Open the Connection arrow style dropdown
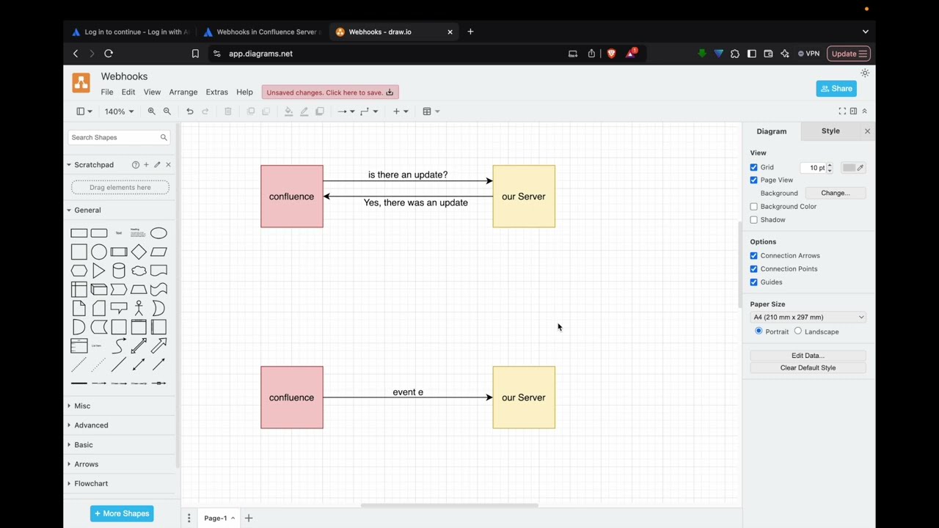The width and height of the screenshot is (939, 528). coord(346,111)
